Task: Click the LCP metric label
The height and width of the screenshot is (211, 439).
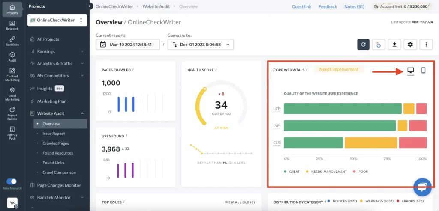Action: click(x=277, y=108)
